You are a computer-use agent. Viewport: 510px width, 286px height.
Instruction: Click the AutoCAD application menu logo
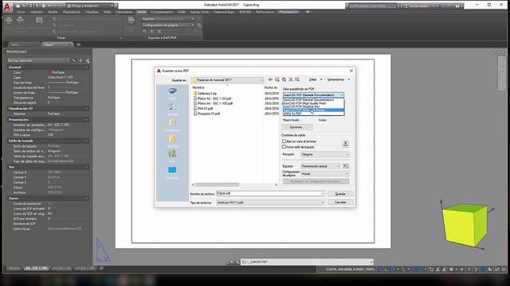[7, 6]
